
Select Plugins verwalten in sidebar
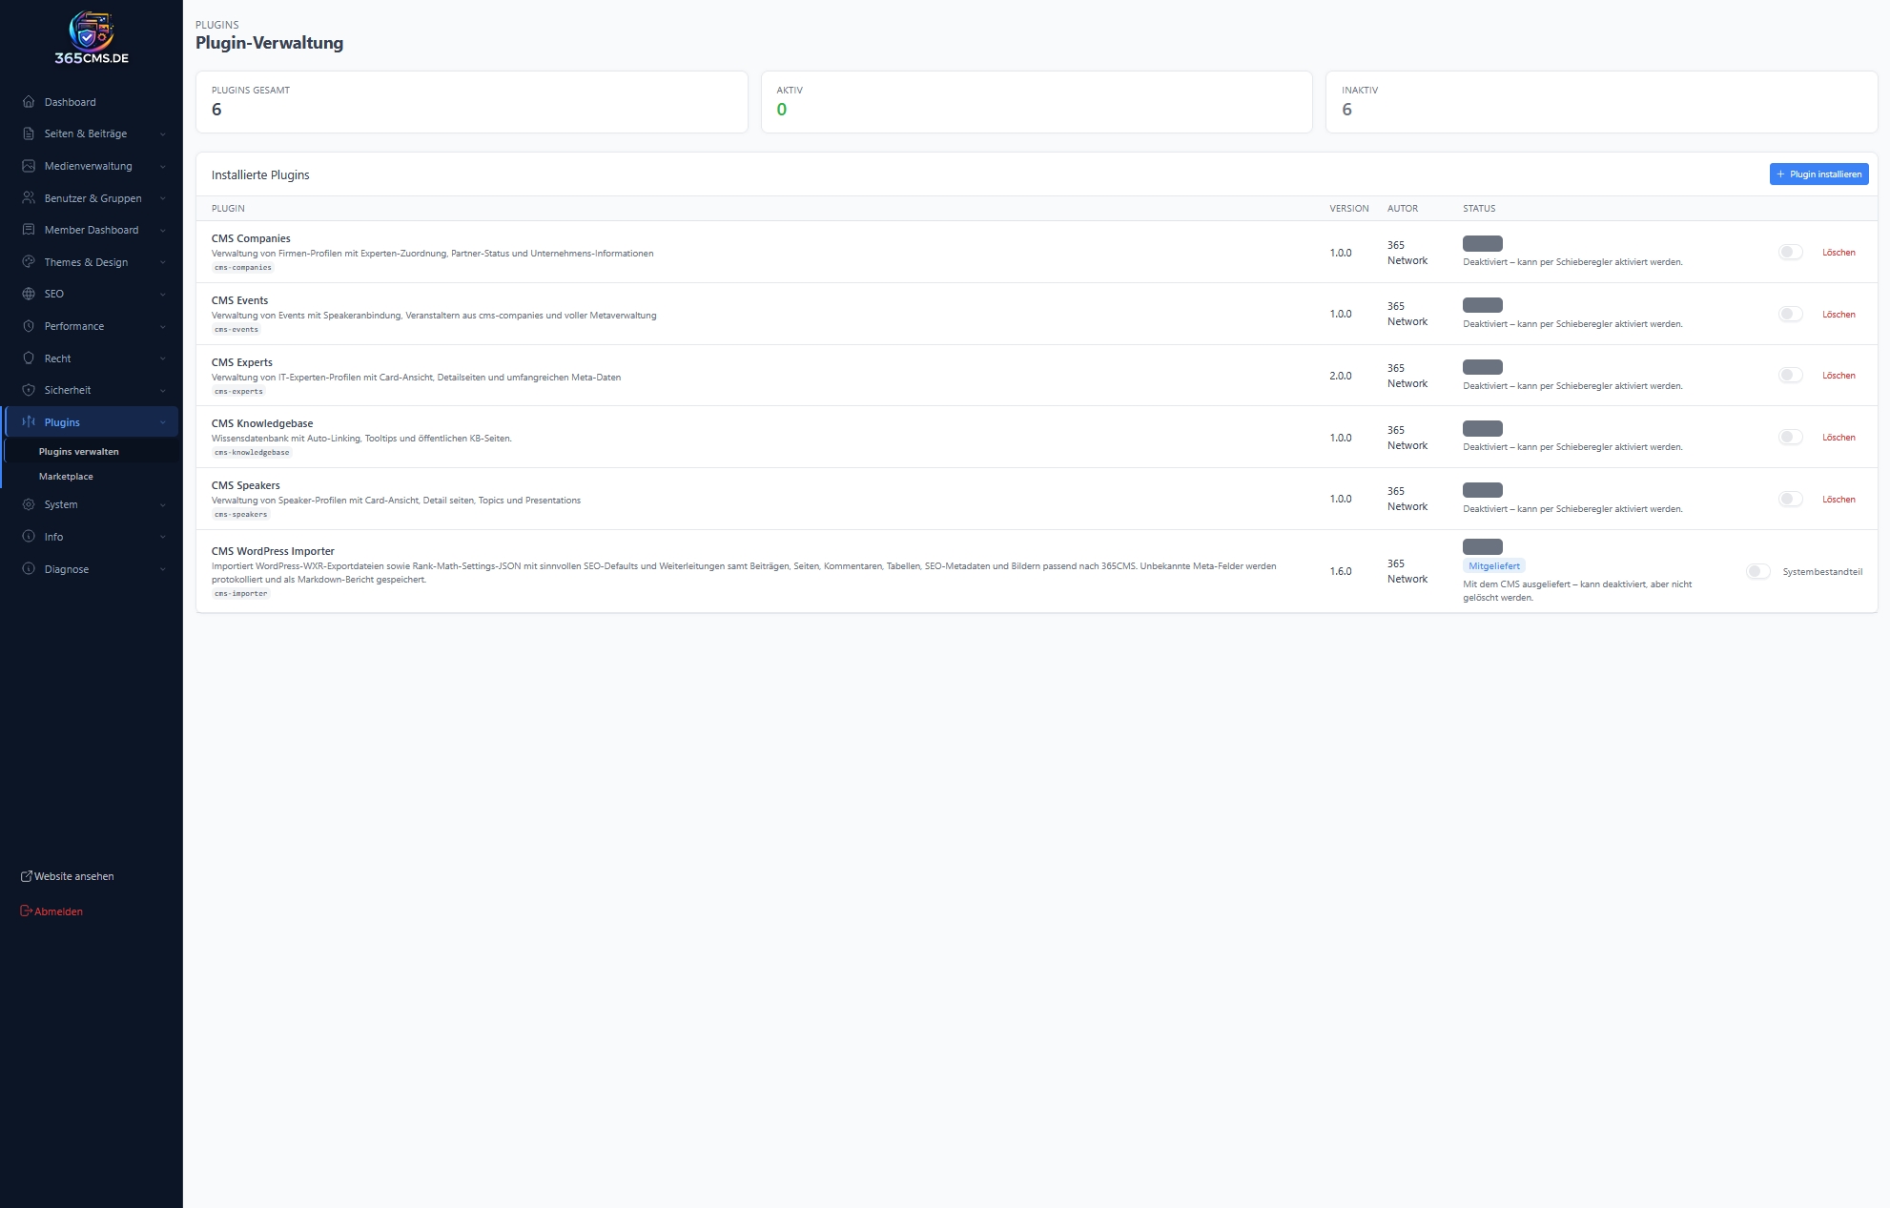[x=78, y=452]
